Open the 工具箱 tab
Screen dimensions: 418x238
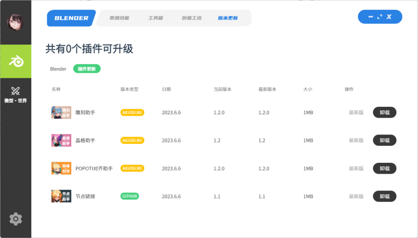click(x=156, y=18)
